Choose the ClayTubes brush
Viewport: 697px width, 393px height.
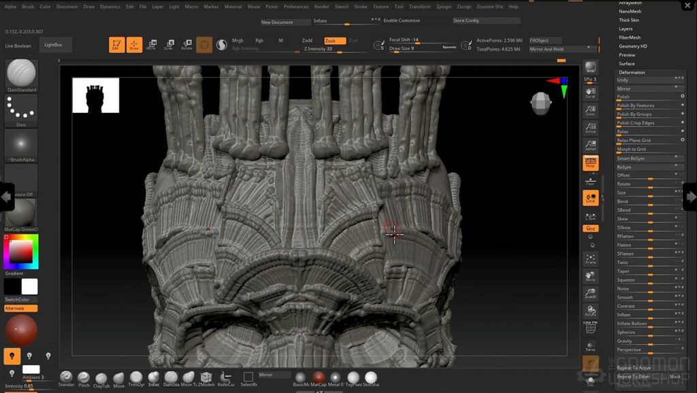(101, 378)
